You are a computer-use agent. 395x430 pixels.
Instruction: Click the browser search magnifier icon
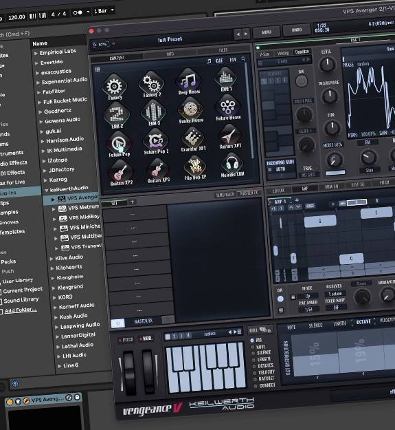coord(243,58)
